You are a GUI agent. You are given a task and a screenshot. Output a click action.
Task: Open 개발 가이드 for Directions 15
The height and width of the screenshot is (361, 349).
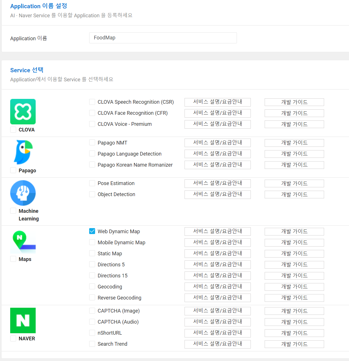click(294, 276)
